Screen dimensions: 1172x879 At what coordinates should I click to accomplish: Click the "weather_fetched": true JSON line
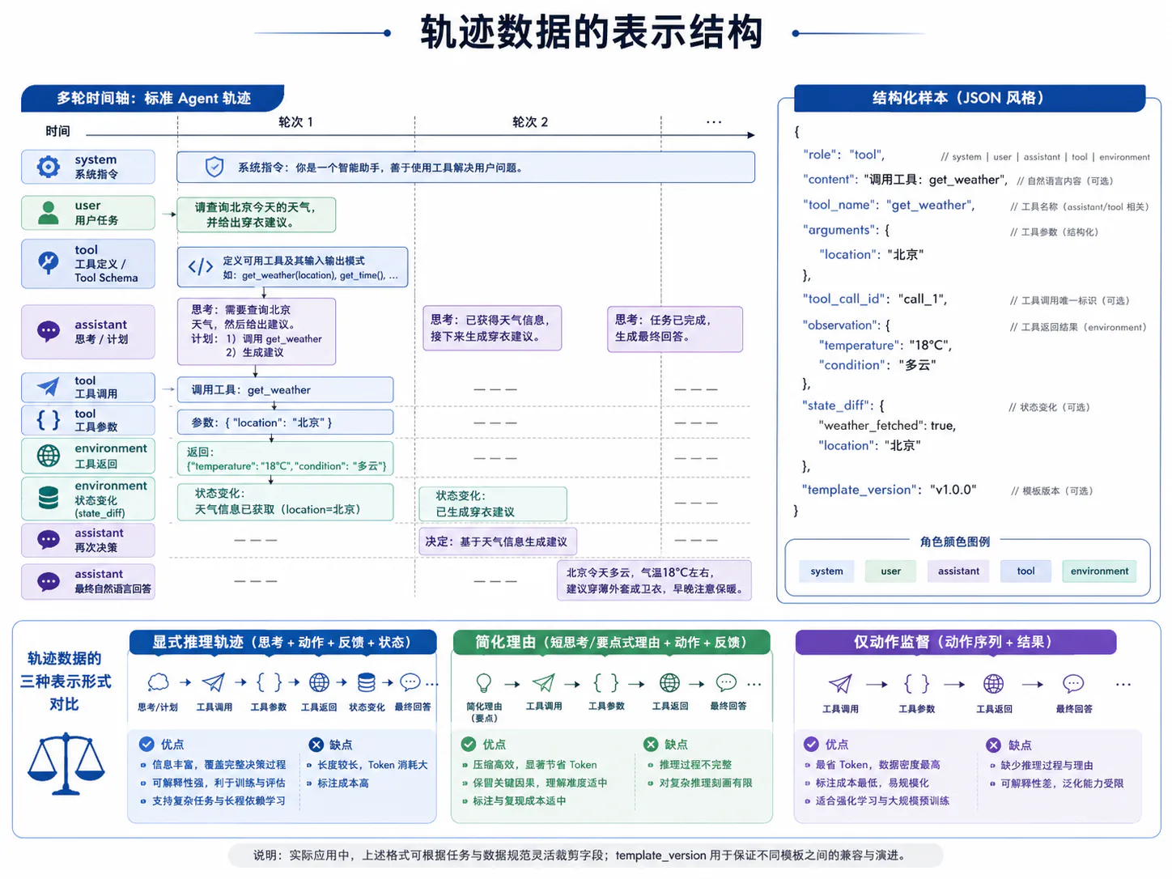pos(887,426)
